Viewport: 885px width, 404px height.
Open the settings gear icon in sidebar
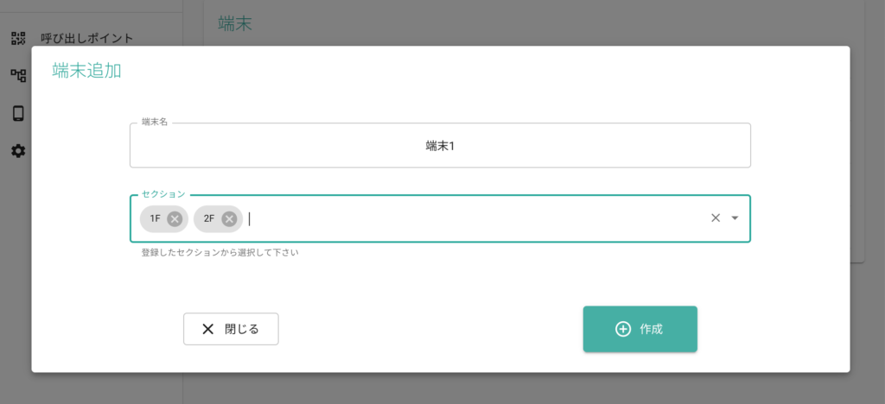(x=19, y=151)
